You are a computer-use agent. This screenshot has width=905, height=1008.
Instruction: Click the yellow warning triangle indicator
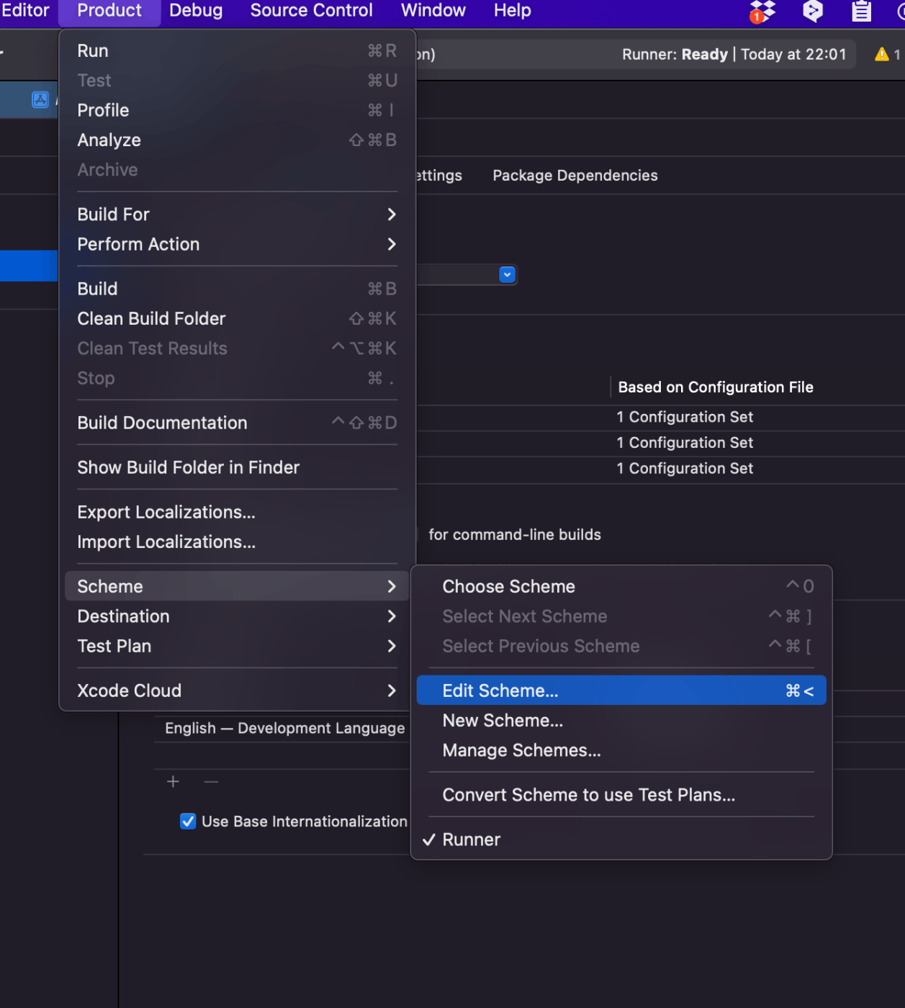click(x=881, y=54)
